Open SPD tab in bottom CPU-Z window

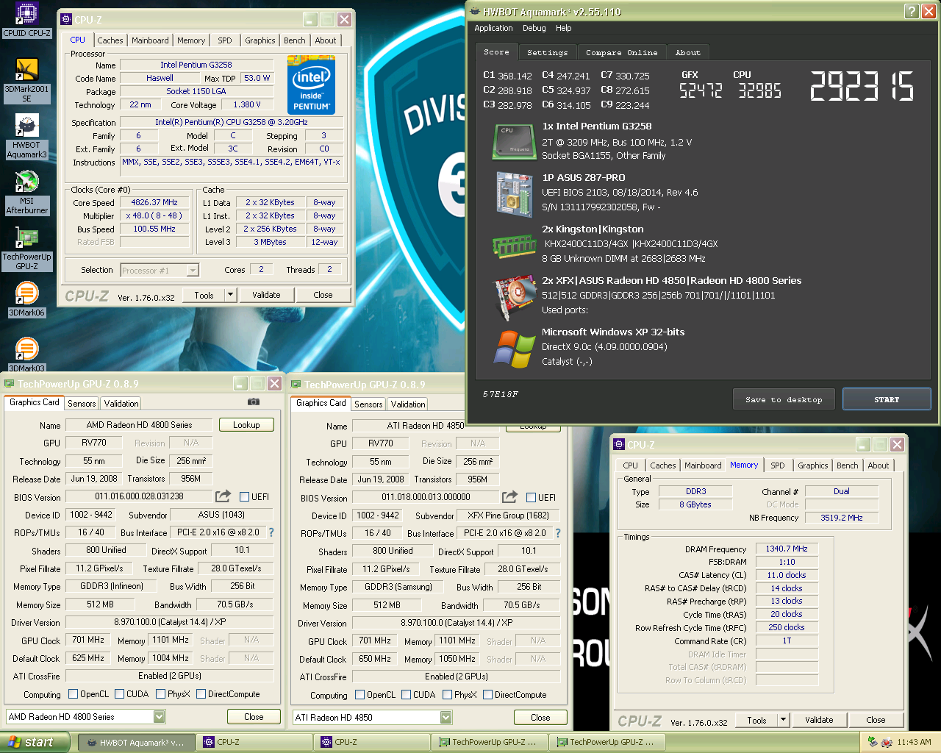pos(778,465)
